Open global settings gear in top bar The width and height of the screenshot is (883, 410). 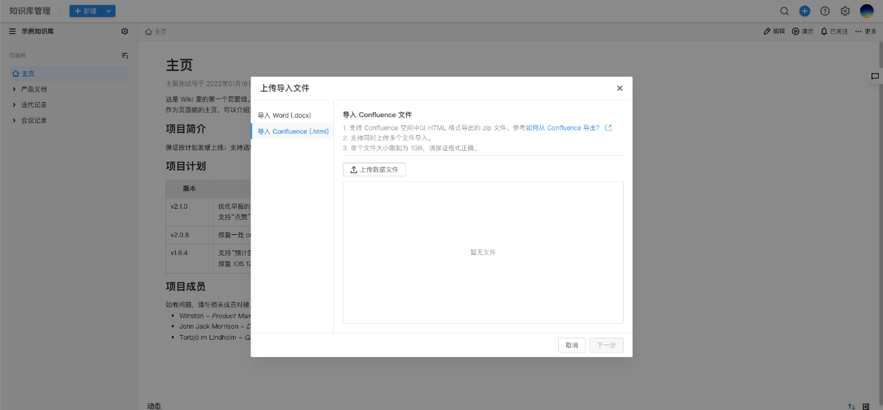(845, 11)
